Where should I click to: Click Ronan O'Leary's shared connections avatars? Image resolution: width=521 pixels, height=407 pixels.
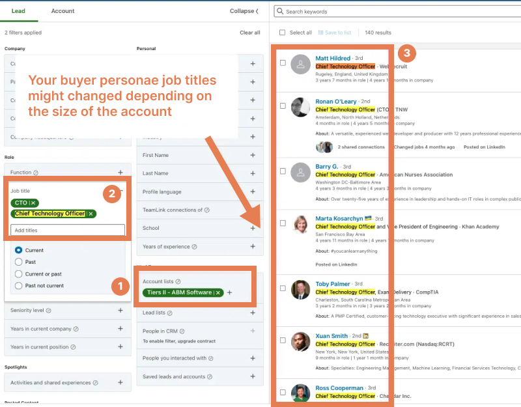tap(324, 147)
